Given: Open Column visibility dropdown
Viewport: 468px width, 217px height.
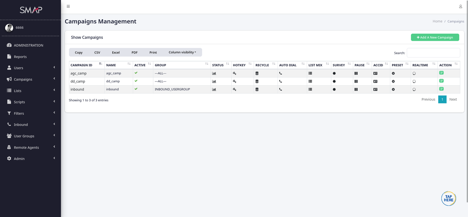Looking at the screenshot, I should (x=182, y=52).
